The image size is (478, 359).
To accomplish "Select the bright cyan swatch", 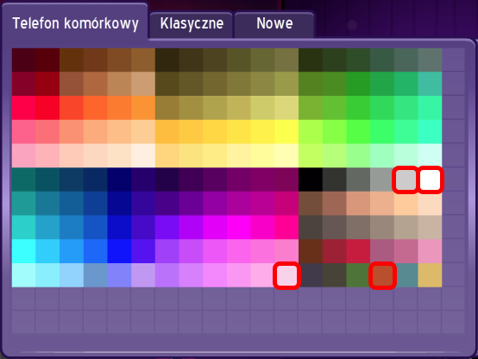I will (x=24, y=251).
